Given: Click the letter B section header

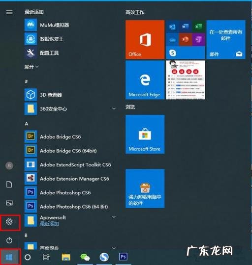Looking at the screenshot, I should click(26, 235).
